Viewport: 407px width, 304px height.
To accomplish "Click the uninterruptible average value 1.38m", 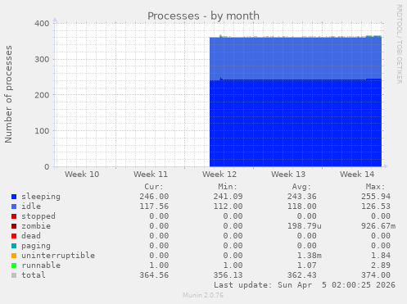I will pyautogui.click(x=310, y=256).
